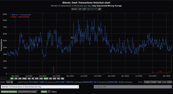
Task: Toggle Dash - Transactions legend entry
Action: click(x=20, y=17)
